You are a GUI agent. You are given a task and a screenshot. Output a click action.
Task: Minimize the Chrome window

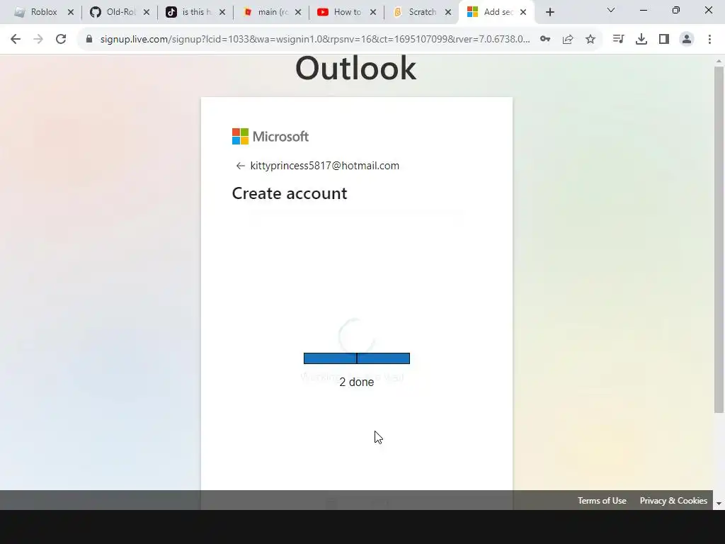coord(643,10)
